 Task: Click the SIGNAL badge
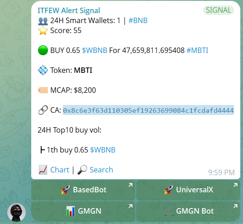[x=219, y=10]
